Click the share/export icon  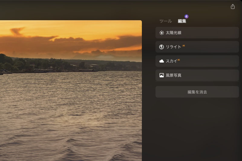pos(233,7)
